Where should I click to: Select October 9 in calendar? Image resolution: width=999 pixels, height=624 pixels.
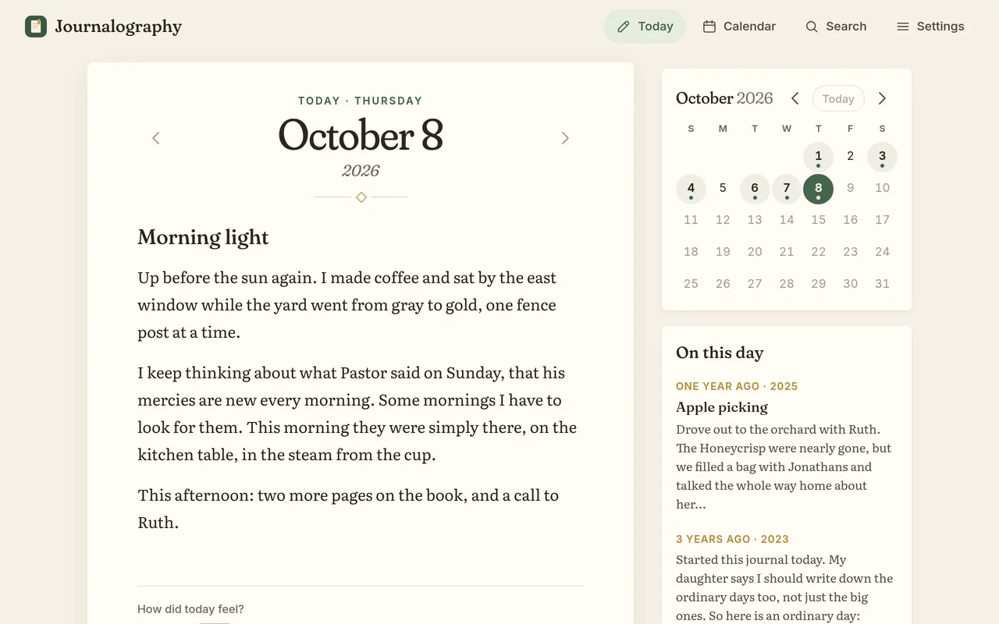click(x=850, y=189)
